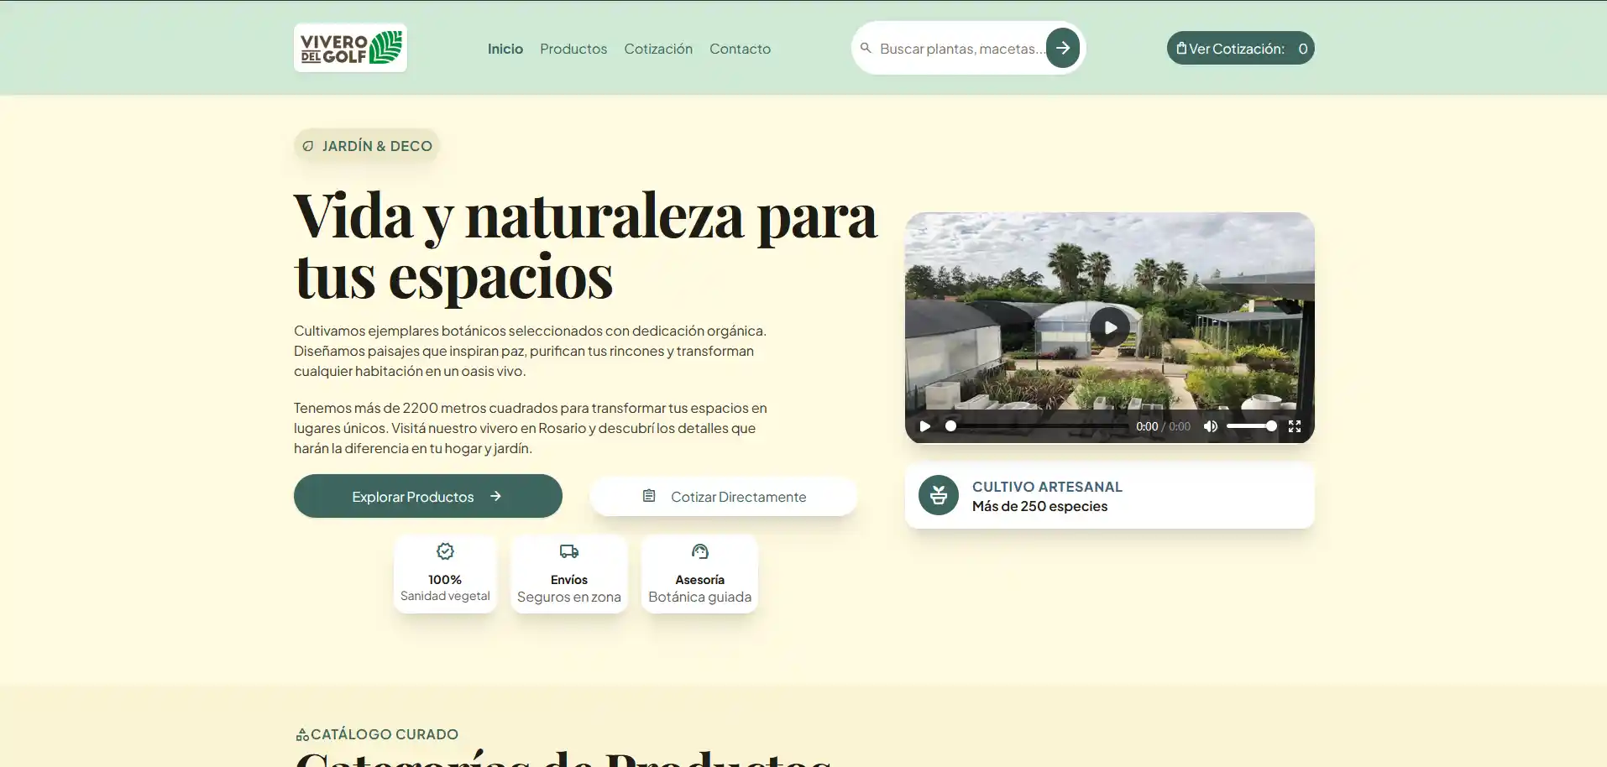This screenshot has height=767, width=1607.
Task: Open the Ver Cotización cart button
Action: pyautogui.click(x=1241, y=48)
